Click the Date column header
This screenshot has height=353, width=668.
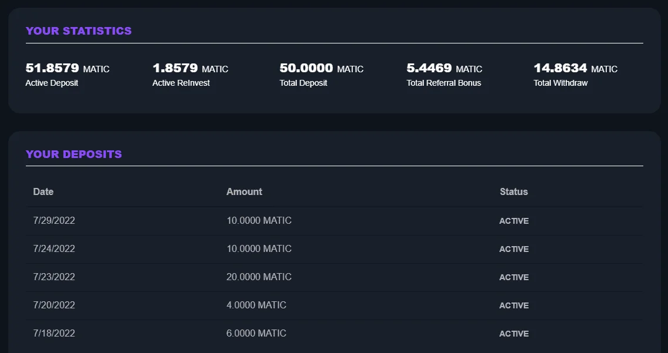[44, 191]
